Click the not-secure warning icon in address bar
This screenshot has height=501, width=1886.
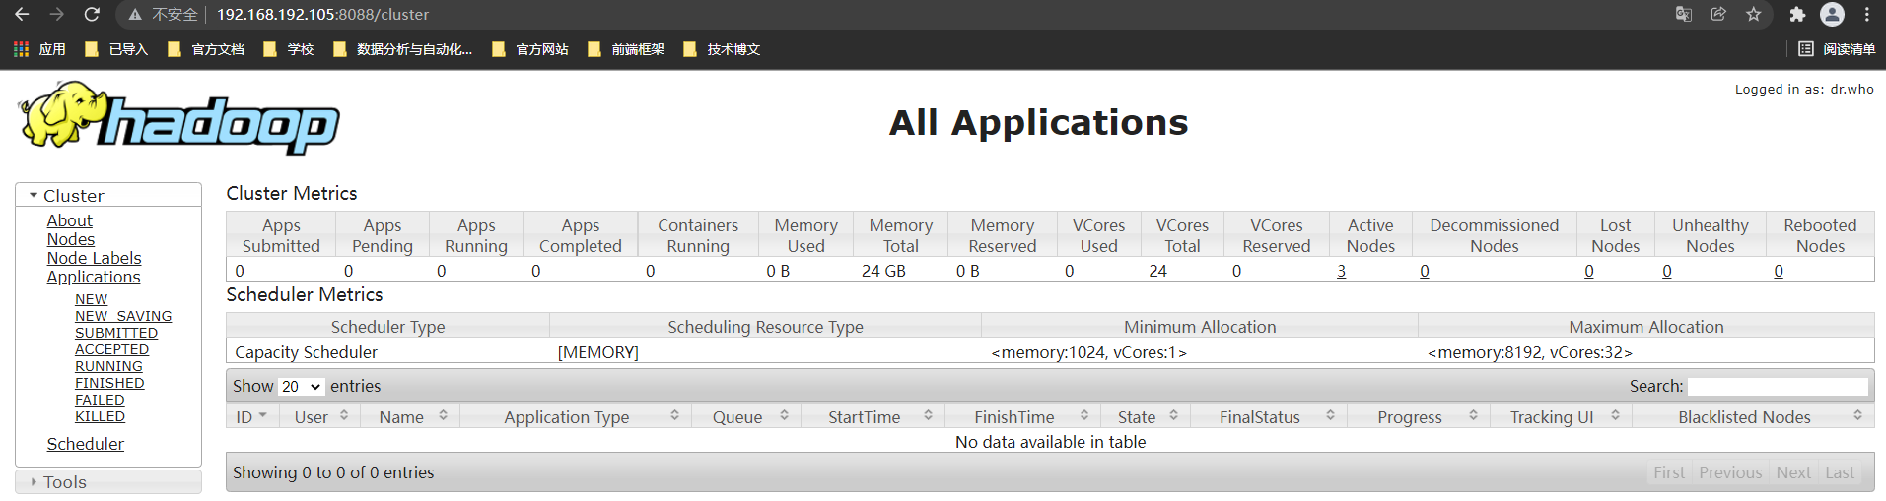click(x=135, y=15)
